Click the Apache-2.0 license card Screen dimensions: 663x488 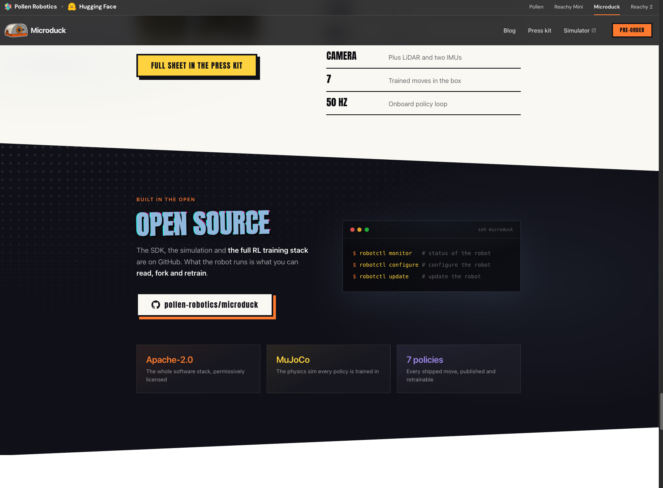point(198,369)
